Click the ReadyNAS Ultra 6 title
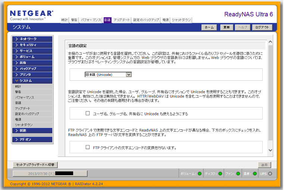 [x=249, y=14]
